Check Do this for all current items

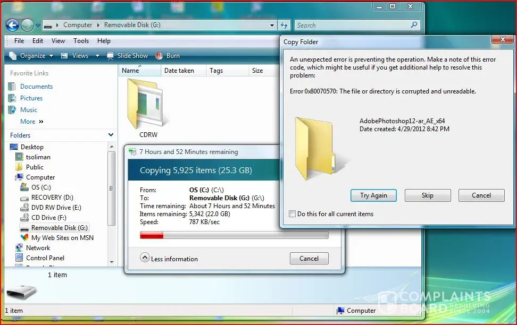pyautogui.click(x=292, y=213)
